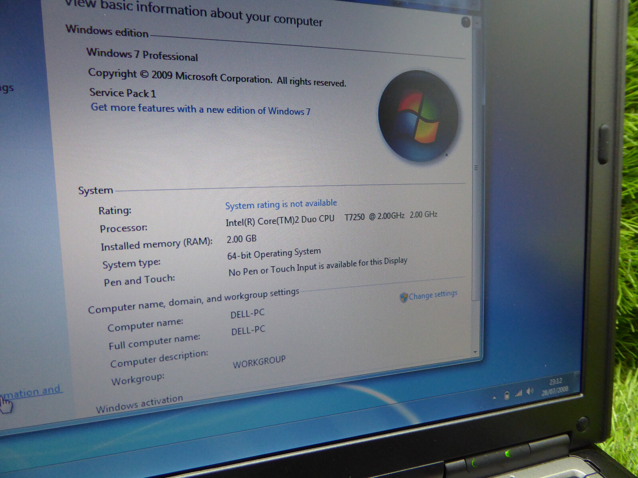
Task: Click the scrollbar down arrow of System window
Action: click(475, 352)
